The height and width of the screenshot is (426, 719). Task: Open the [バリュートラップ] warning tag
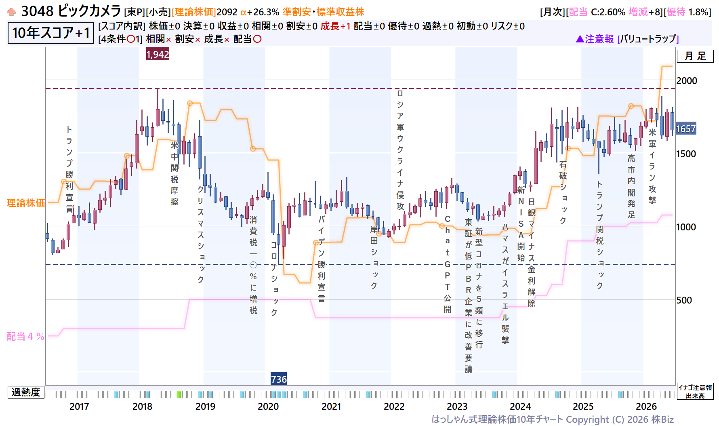pyautogui.click(x=648, y=39)
